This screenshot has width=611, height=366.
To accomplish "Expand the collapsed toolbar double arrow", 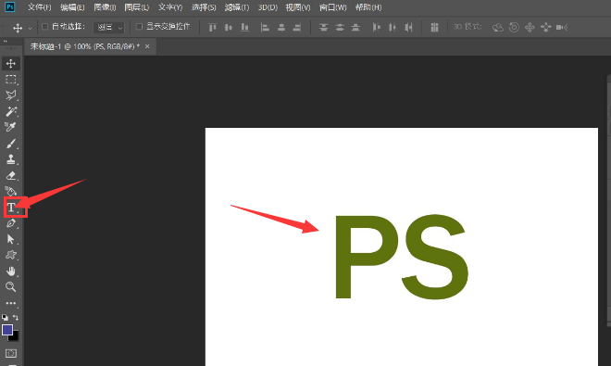I will click(6, 41).
